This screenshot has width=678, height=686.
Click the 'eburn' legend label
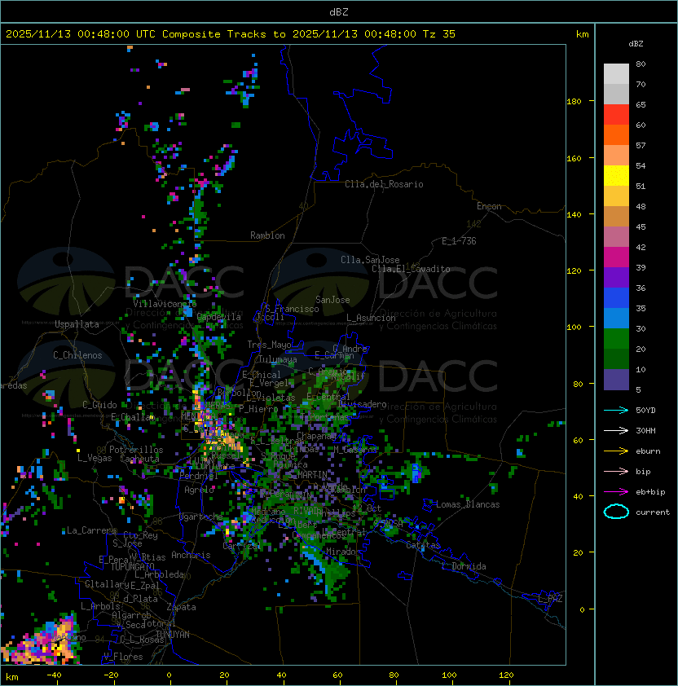648,451
